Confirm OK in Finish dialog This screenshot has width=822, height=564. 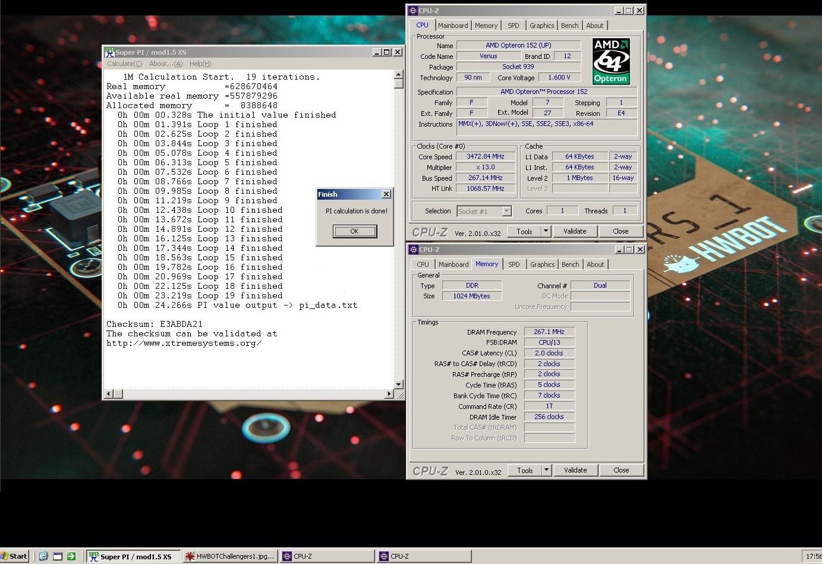355,231
